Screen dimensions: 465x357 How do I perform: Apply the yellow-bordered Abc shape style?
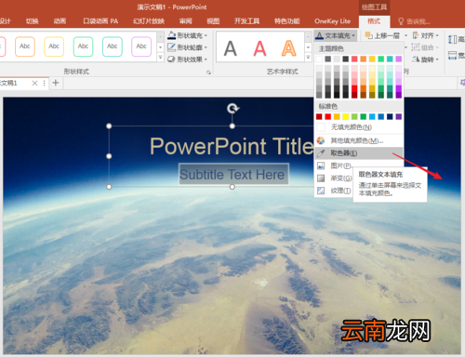click(x=54, y=46)
